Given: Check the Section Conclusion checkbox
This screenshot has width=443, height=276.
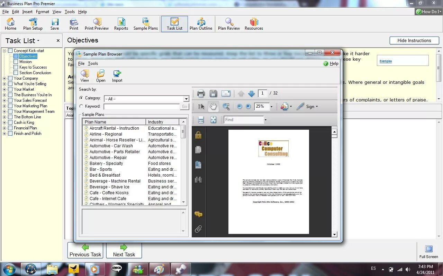Looking at the screenshot, I should pyautogui.click(x=16, y=73).
